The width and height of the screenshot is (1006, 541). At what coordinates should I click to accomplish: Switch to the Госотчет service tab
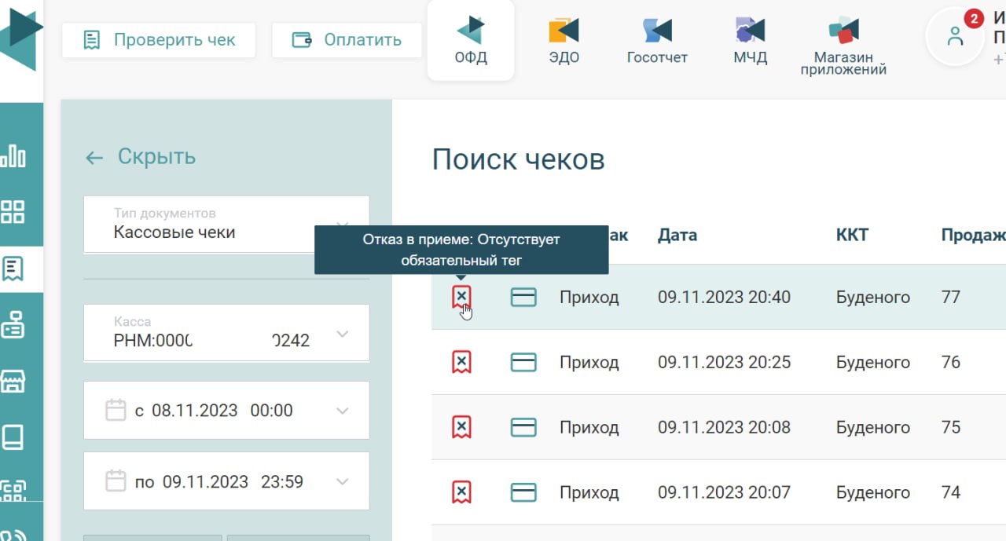point(657,41)
